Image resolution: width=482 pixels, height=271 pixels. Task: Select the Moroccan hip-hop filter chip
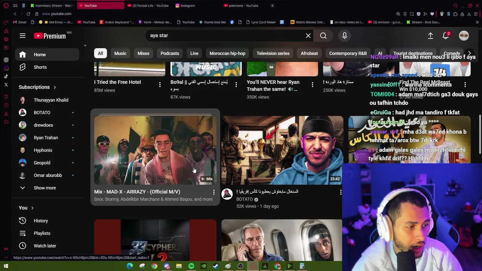point(227,53)
